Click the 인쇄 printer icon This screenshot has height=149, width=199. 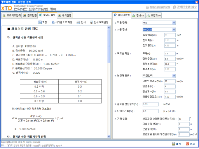[x=78, y=23]
